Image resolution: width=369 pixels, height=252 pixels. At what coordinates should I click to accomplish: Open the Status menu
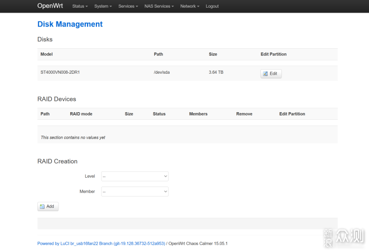pyautogui.click(x=80, y=6)
